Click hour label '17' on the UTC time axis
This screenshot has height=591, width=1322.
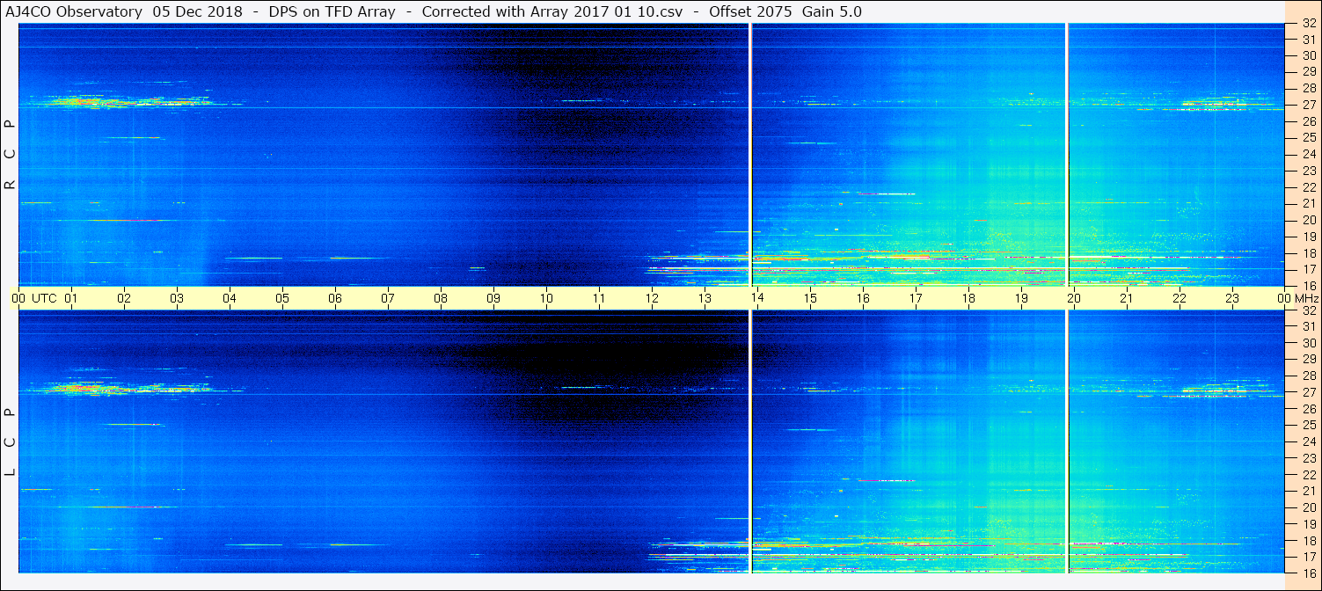click(916, 298)
